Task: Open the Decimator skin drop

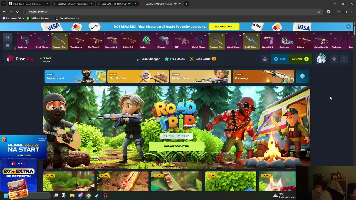Action: [x=338, y=41]
